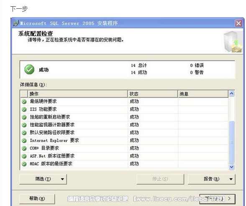The width and height of the screenshot is (246, 206).
Task: Sort by the 操作 column header
Action: pyautogui.click(x=78, y=94)
